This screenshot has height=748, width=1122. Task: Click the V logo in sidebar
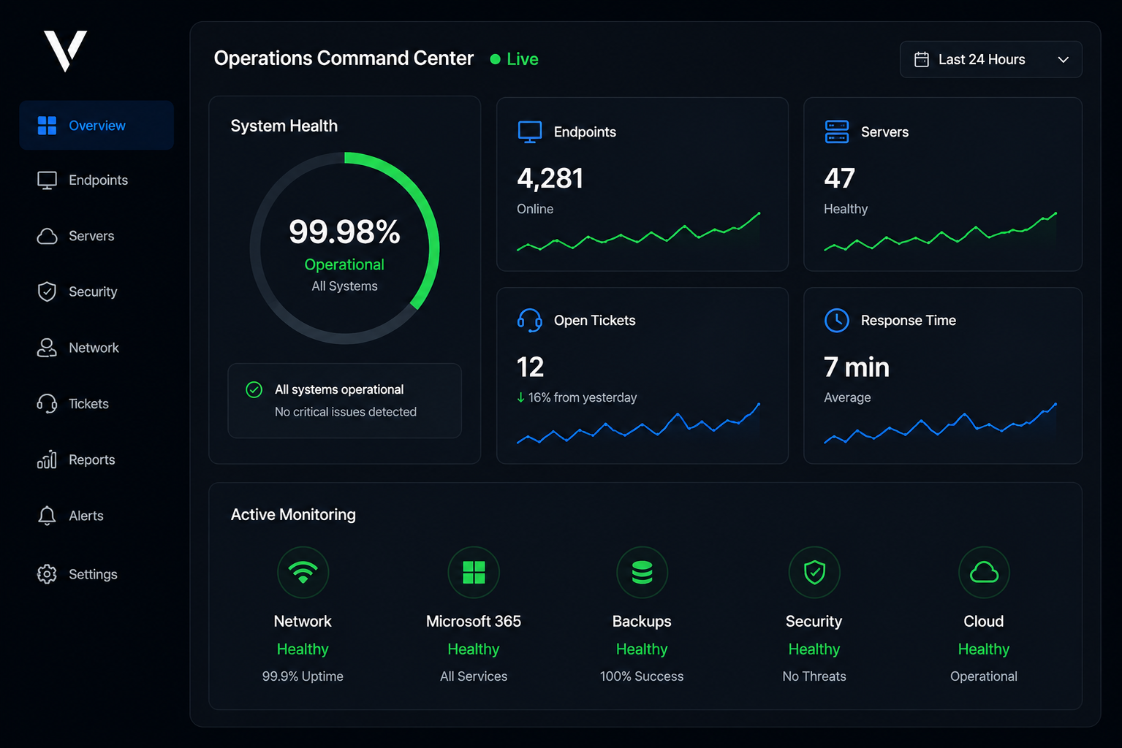[66, 50]
